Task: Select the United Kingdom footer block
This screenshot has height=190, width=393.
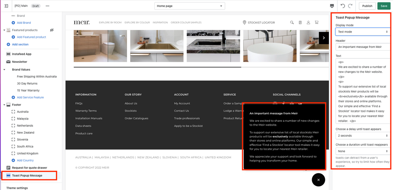Action: [x=28, y=154]
